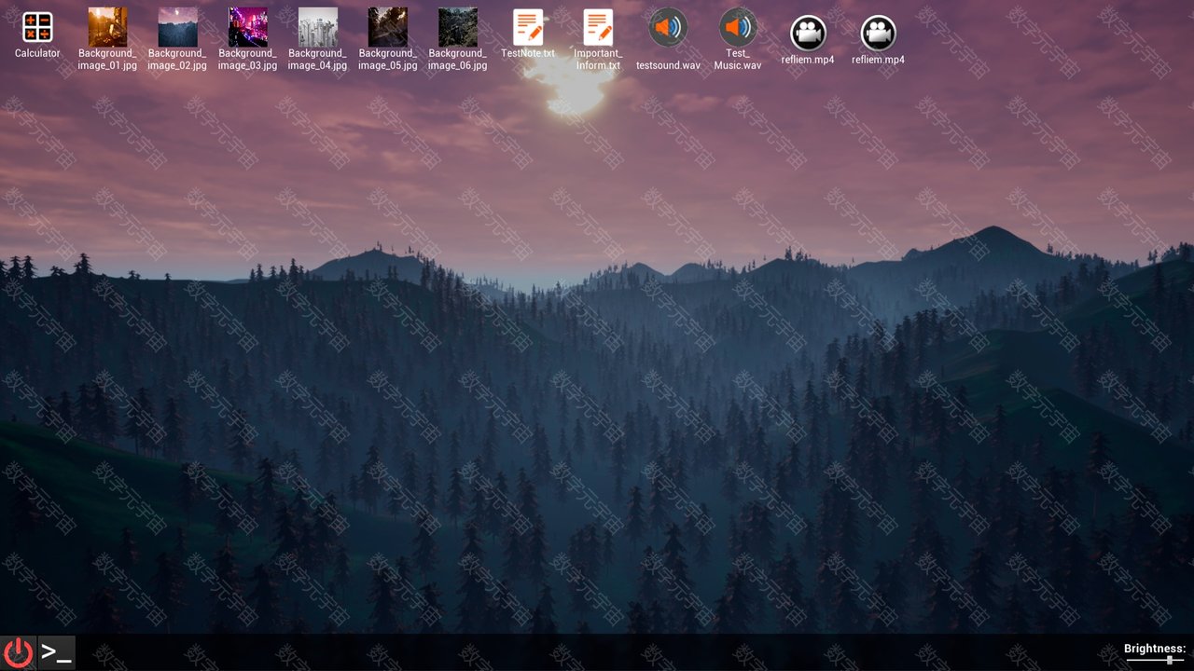The width and height of the screenshot is (1194, 671).
Task: Open the Calculator app icon
Action: pos(37,27)
